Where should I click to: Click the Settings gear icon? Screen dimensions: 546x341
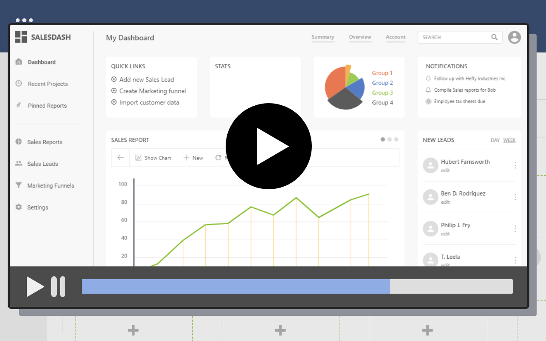pos(19,207)
